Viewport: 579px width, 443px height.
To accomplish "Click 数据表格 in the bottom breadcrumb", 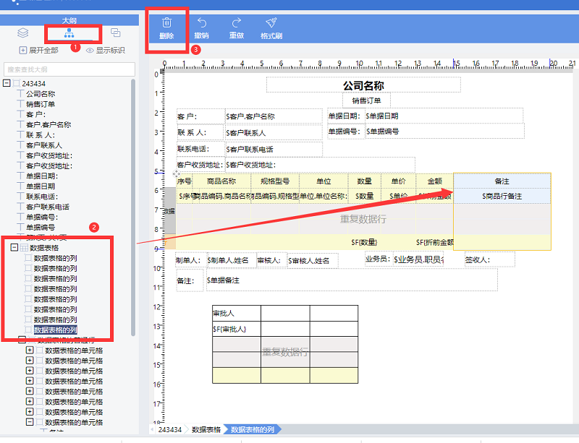I will point(206,429).
